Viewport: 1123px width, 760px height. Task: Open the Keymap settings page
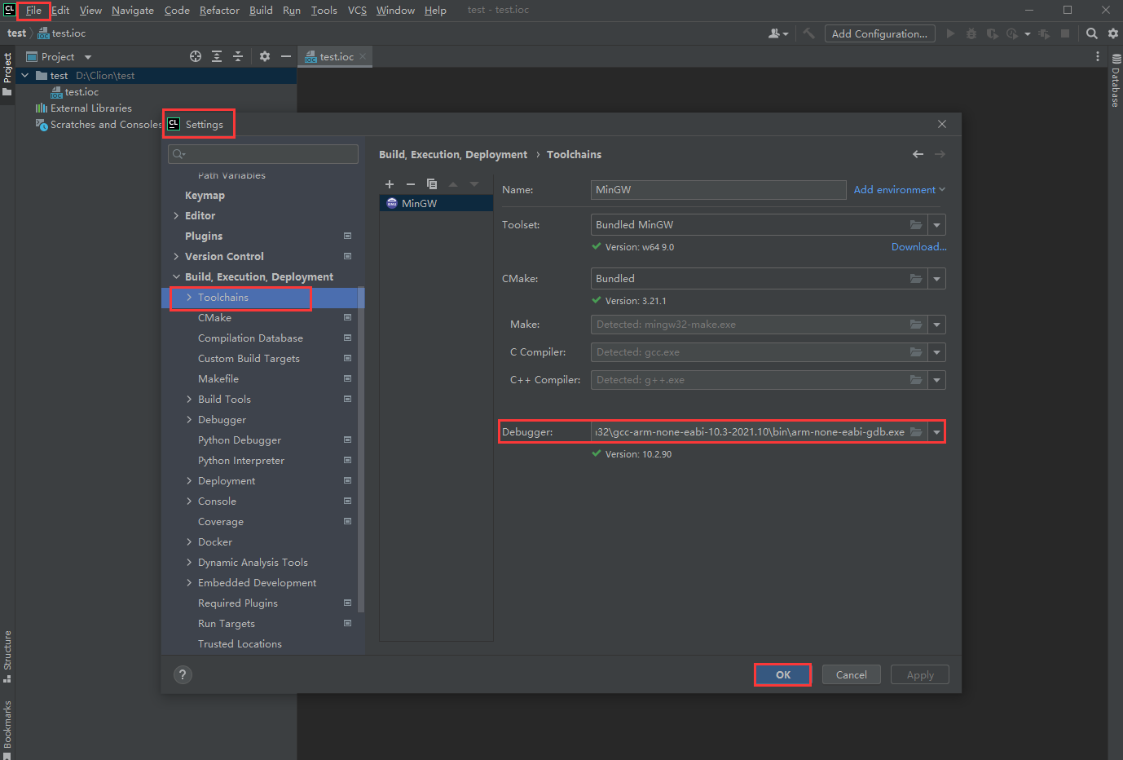point(205,195)
